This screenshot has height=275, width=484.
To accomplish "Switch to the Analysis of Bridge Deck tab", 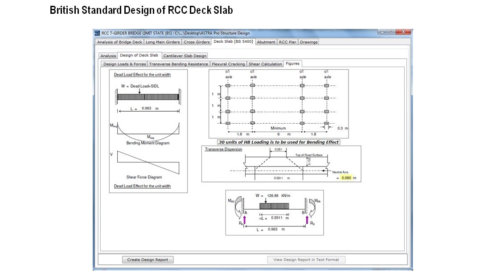I will point(119,41).
